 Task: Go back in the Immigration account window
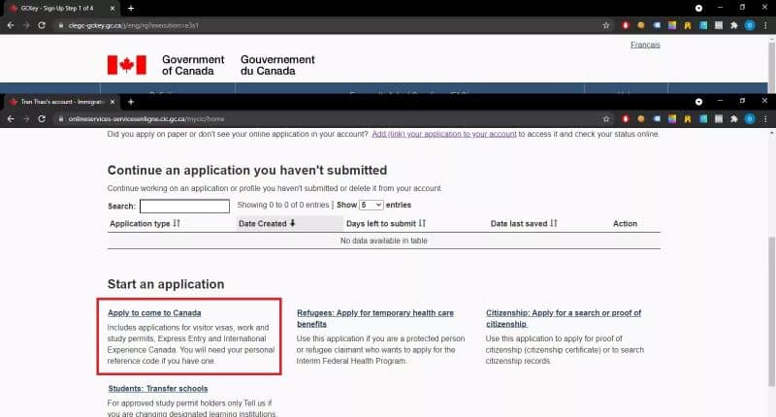point(11,118)
